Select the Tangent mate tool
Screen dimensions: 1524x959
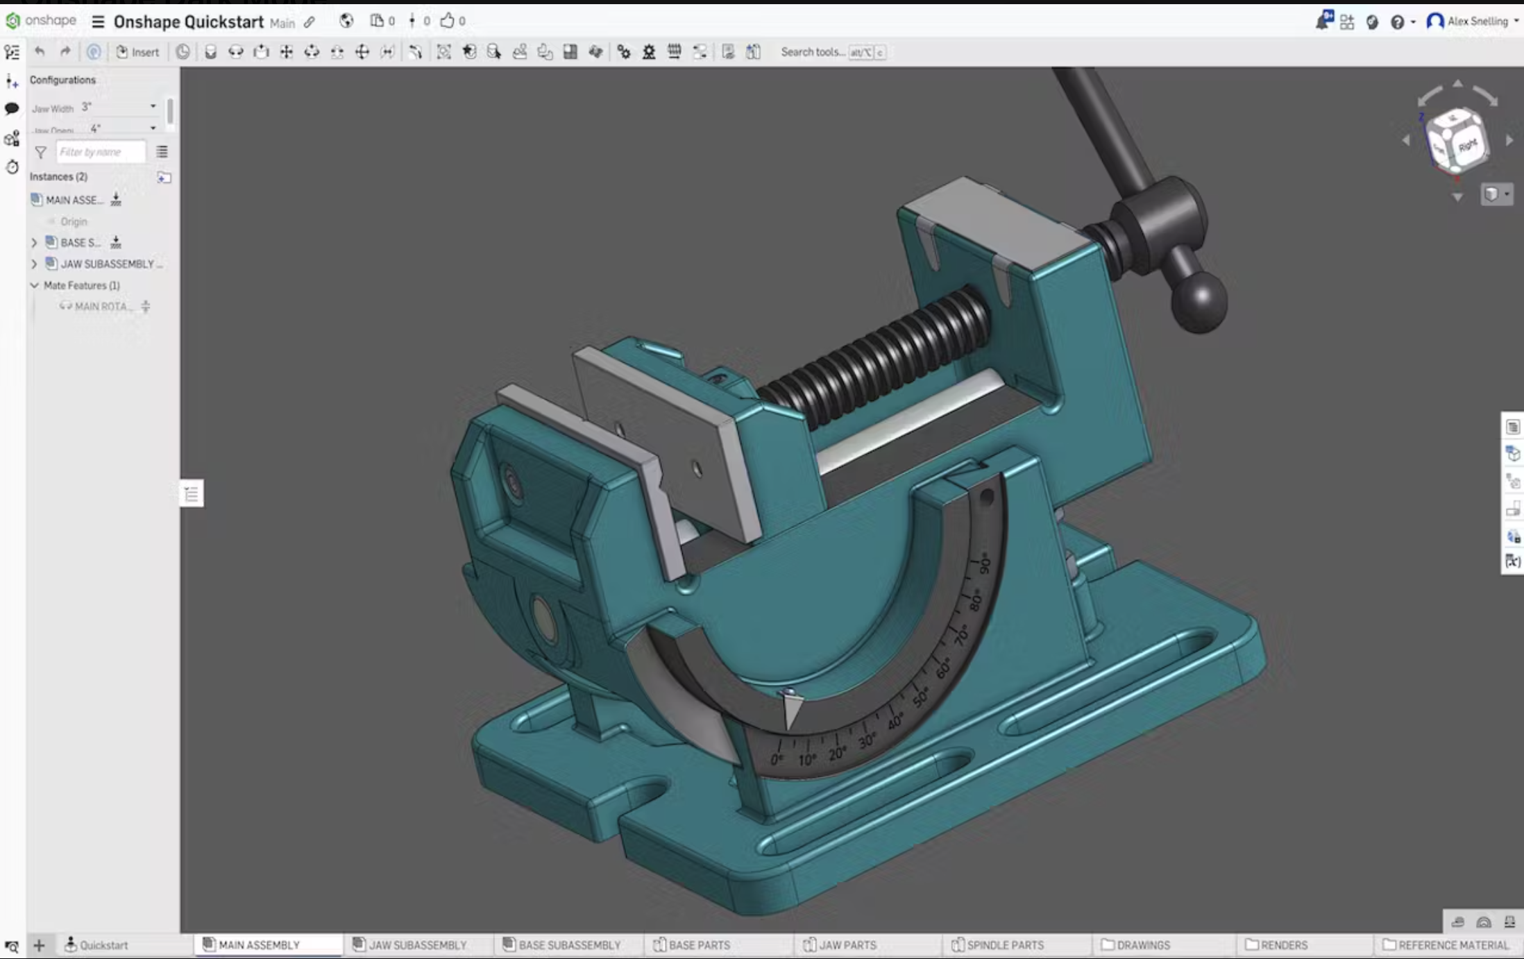[415, 52]
